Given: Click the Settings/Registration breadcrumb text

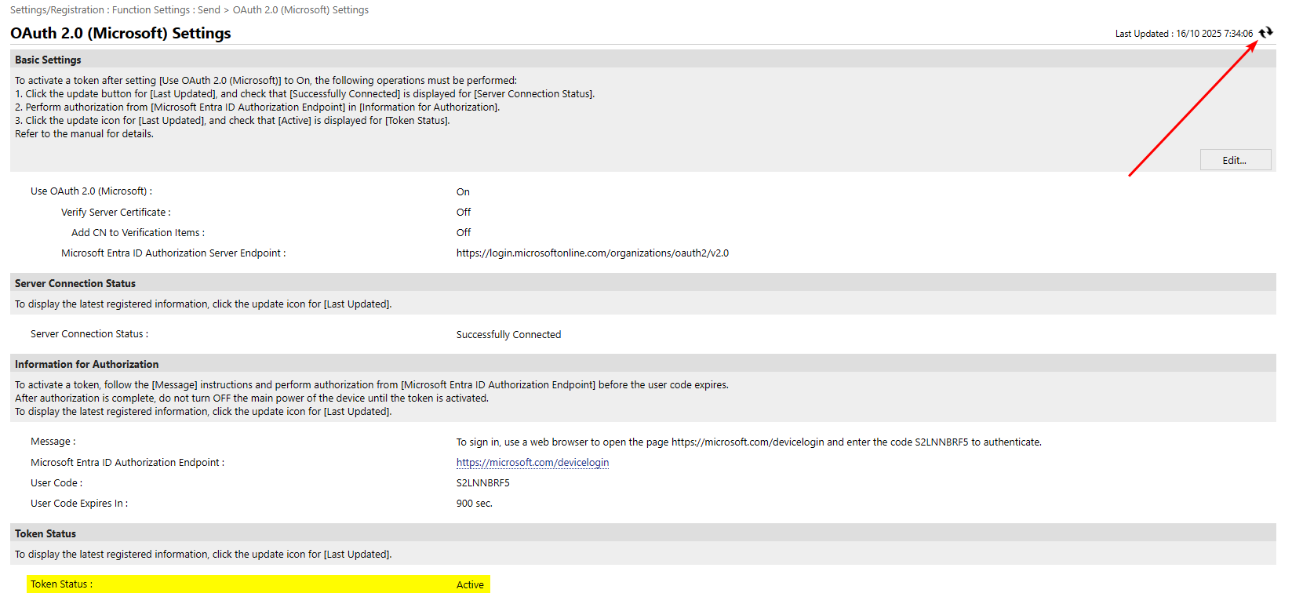Looking at the screenshot, I should click(56, 10).
